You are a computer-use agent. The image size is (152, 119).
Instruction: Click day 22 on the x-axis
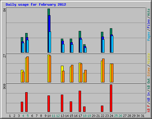(102, 116)
